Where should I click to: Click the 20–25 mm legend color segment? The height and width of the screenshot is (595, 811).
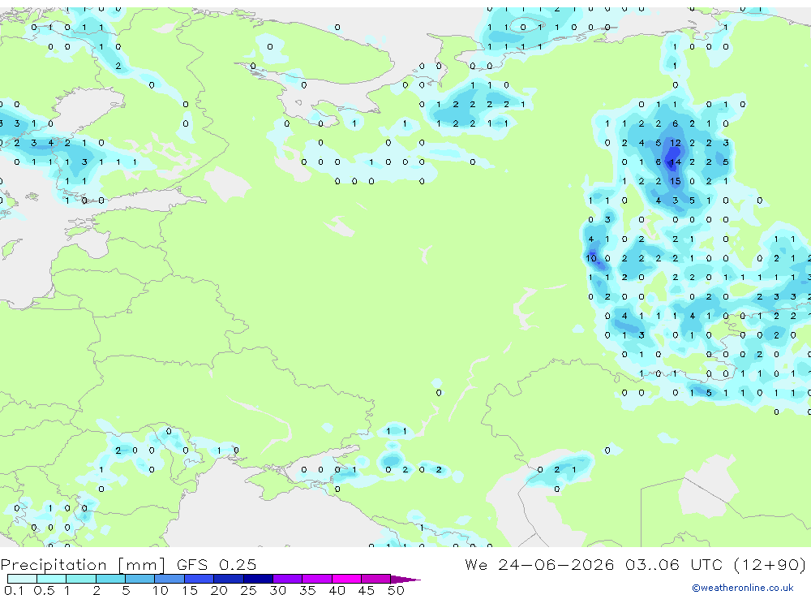tap(229, 579)
